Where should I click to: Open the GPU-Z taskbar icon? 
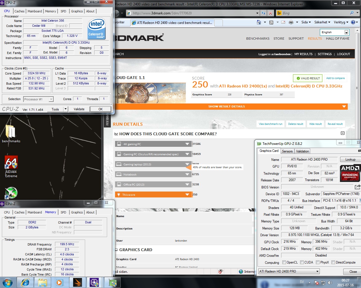pyautogui.click(x=113, y=282)
